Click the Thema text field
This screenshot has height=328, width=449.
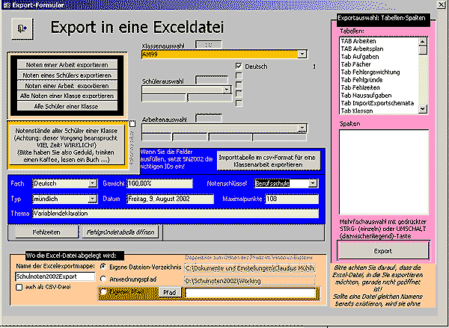176,214
